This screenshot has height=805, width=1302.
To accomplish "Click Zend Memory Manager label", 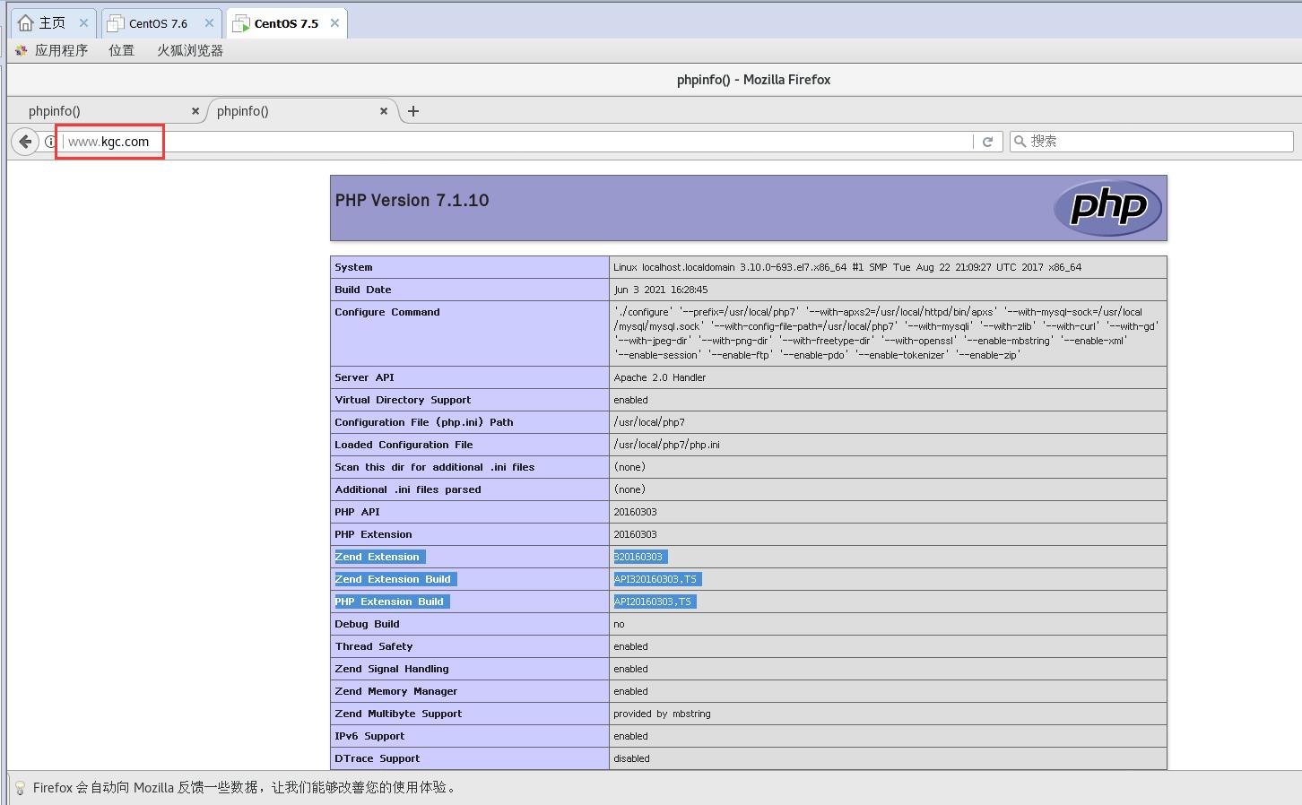I will tap(396, 691).
